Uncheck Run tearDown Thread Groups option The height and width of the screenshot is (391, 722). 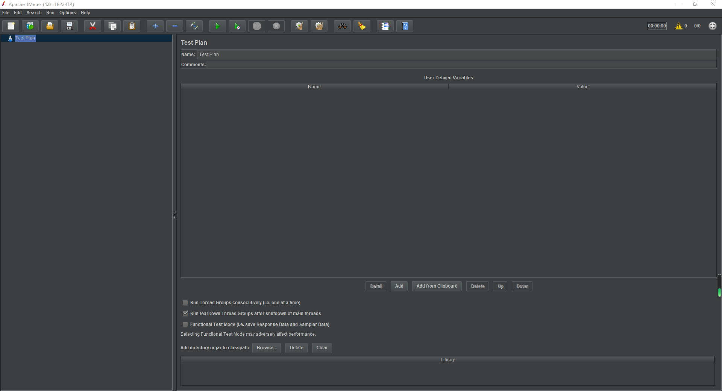[x=185, y=314]
